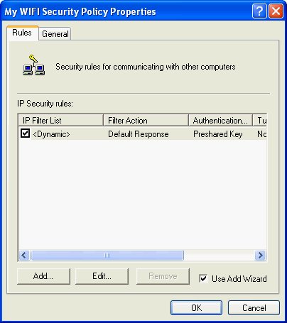Click the Add... button

pyautogui.click(x=43, y=276)
